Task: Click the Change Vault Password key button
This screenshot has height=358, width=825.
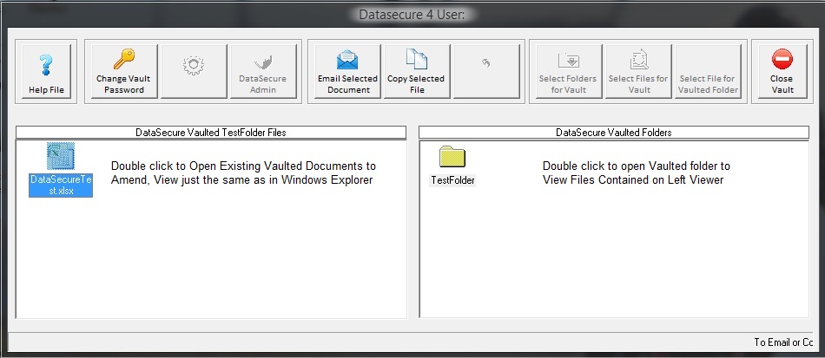Action: tap(122, 72)
